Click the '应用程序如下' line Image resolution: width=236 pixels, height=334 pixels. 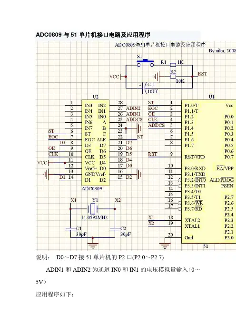click(x=55, y=295)
